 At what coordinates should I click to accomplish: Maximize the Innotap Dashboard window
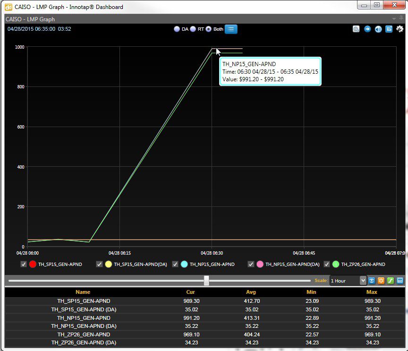tap(377, 5)
